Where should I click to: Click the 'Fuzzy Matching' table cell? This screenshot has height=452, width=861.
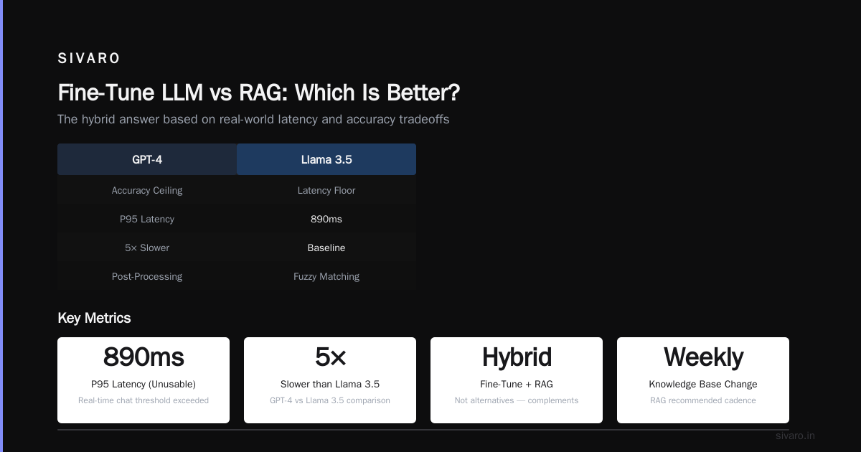[326, 276]
